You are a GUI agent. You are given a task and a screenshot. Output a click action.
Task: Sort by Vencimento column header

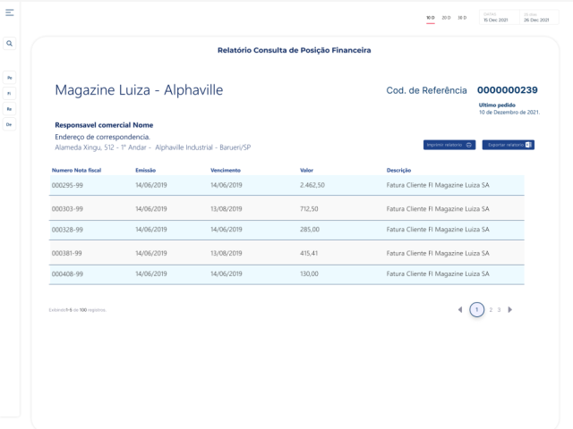226,171
